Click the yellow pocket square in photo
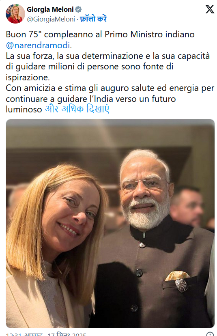 coord(177,276)
